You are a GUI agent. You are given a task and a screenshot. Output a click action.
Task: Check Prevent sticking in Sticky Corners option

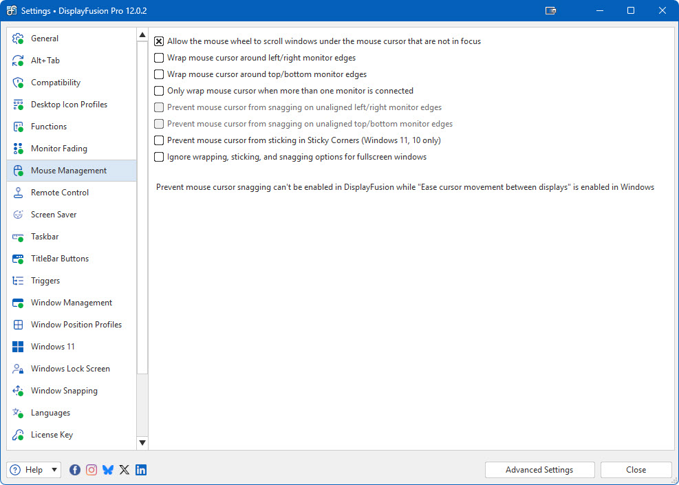pyautogui.click(x=159, y=140)
